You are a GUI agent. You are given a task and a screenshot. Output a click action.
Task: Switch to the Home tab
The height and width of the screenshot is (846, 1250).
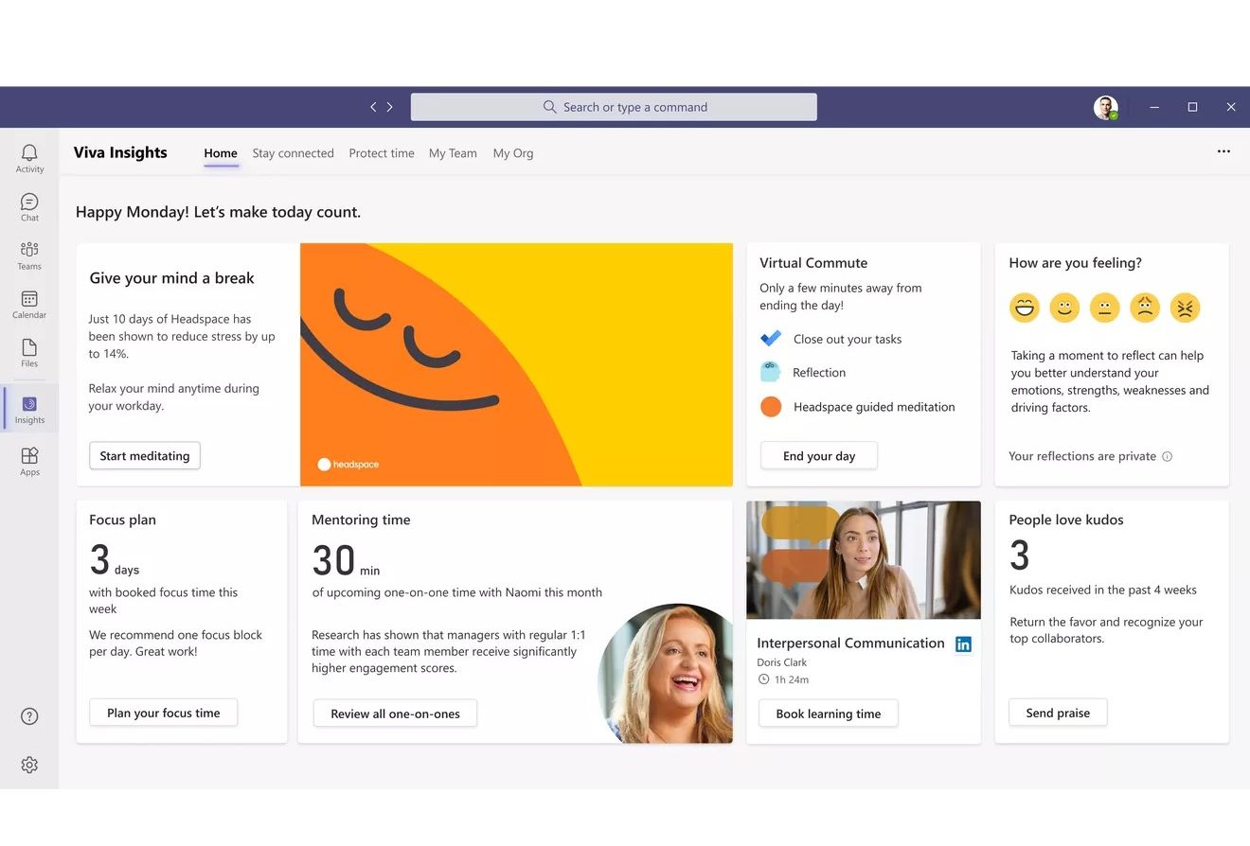[x=221, y=153]
